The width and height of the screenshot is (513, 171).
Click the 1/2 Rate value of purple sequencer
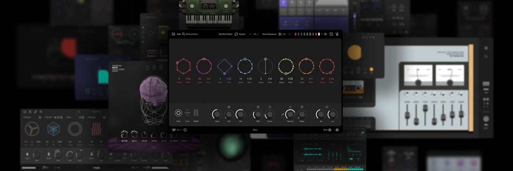coord(208,79)
